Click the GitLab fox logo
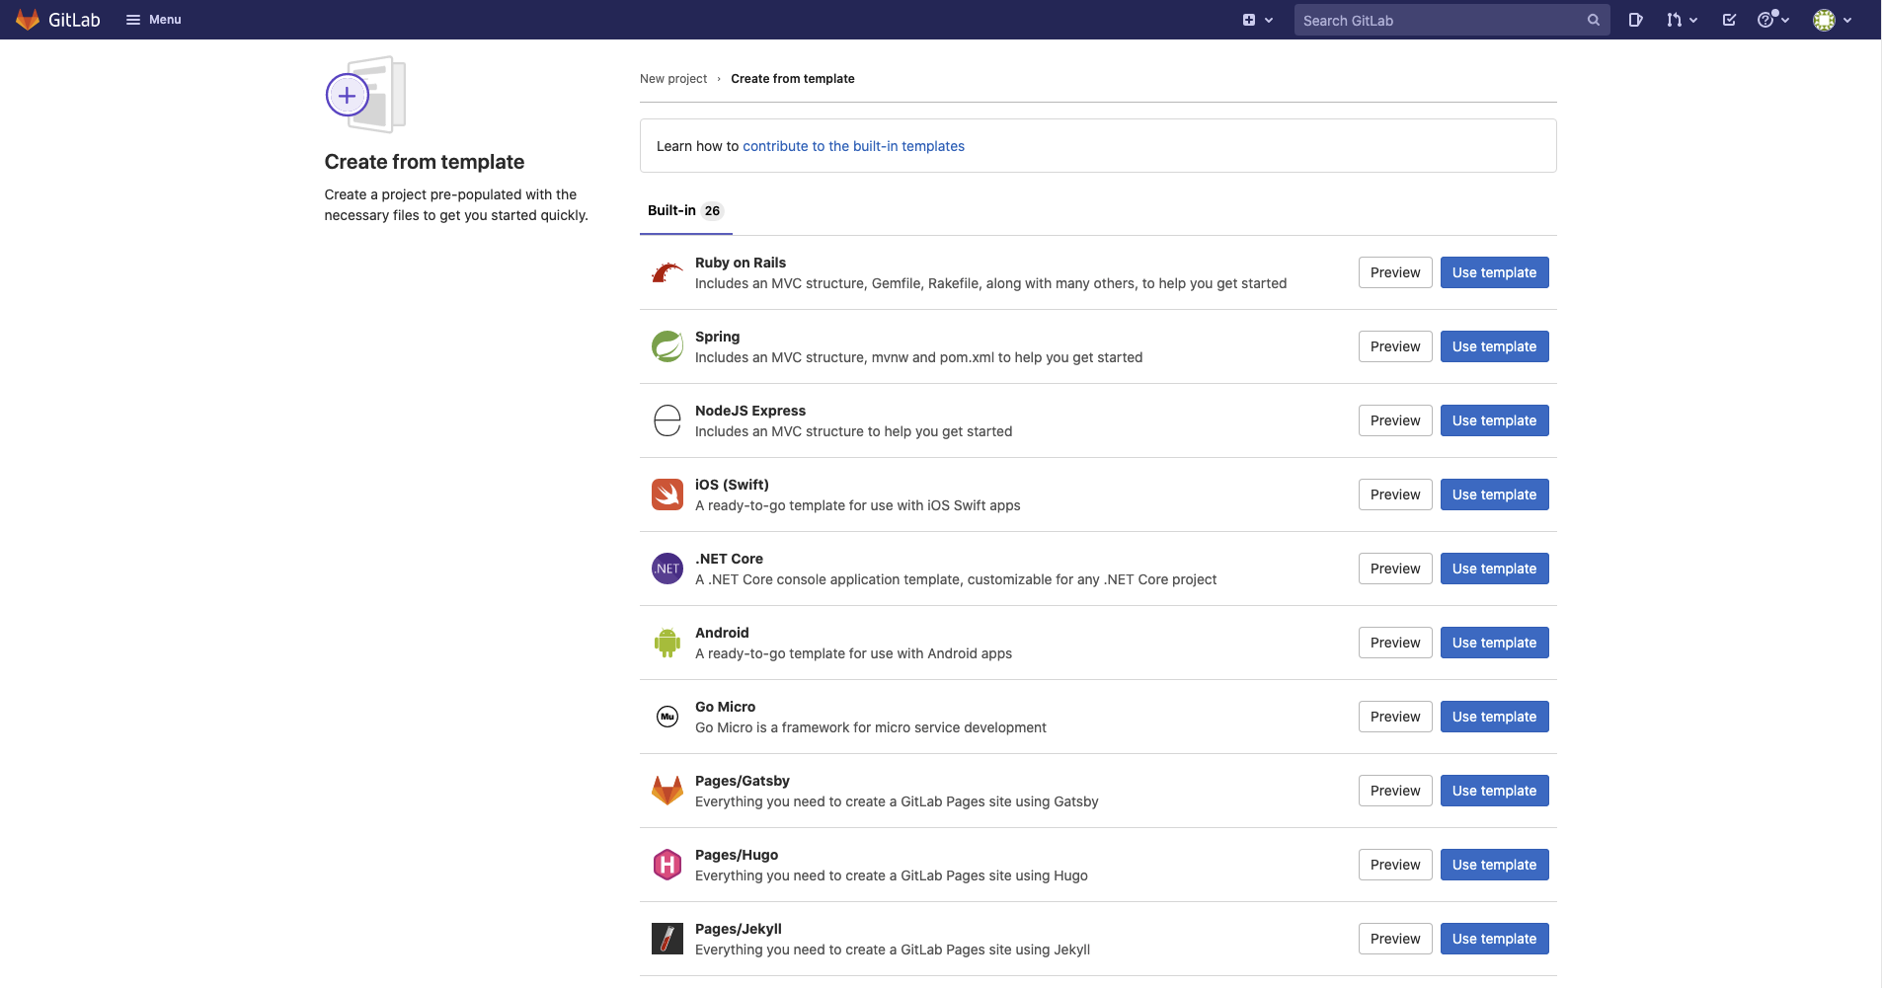 (x=28, y=20)
